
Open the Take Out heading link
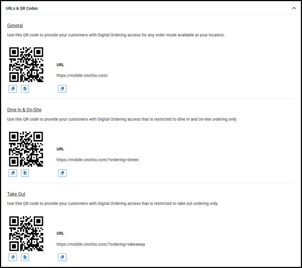(x=16, y=194)
